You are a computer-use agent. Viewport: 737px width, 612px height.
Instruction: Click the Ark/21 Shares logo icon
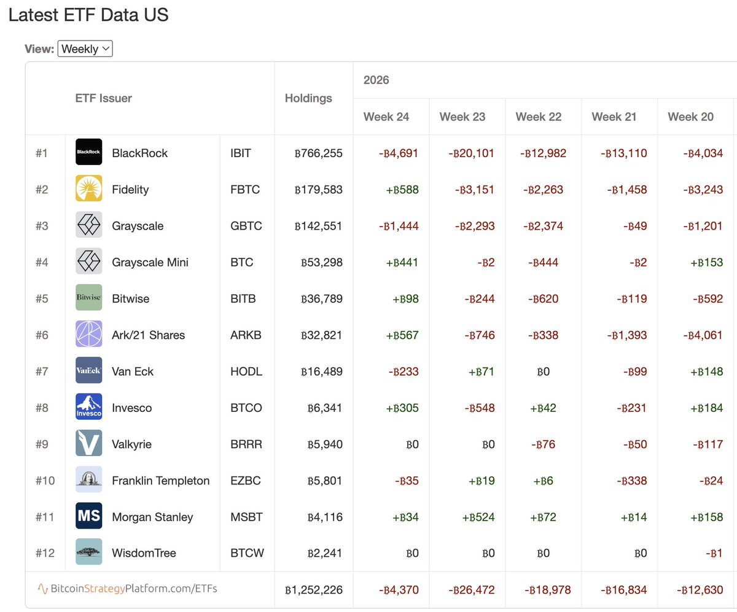(89, 335)
